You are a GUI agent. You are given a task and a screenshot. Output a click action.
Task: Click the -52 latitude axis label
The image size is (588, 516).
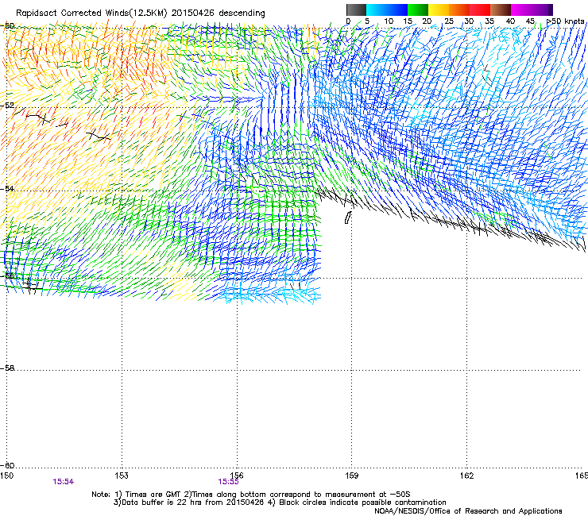[7, 106]
